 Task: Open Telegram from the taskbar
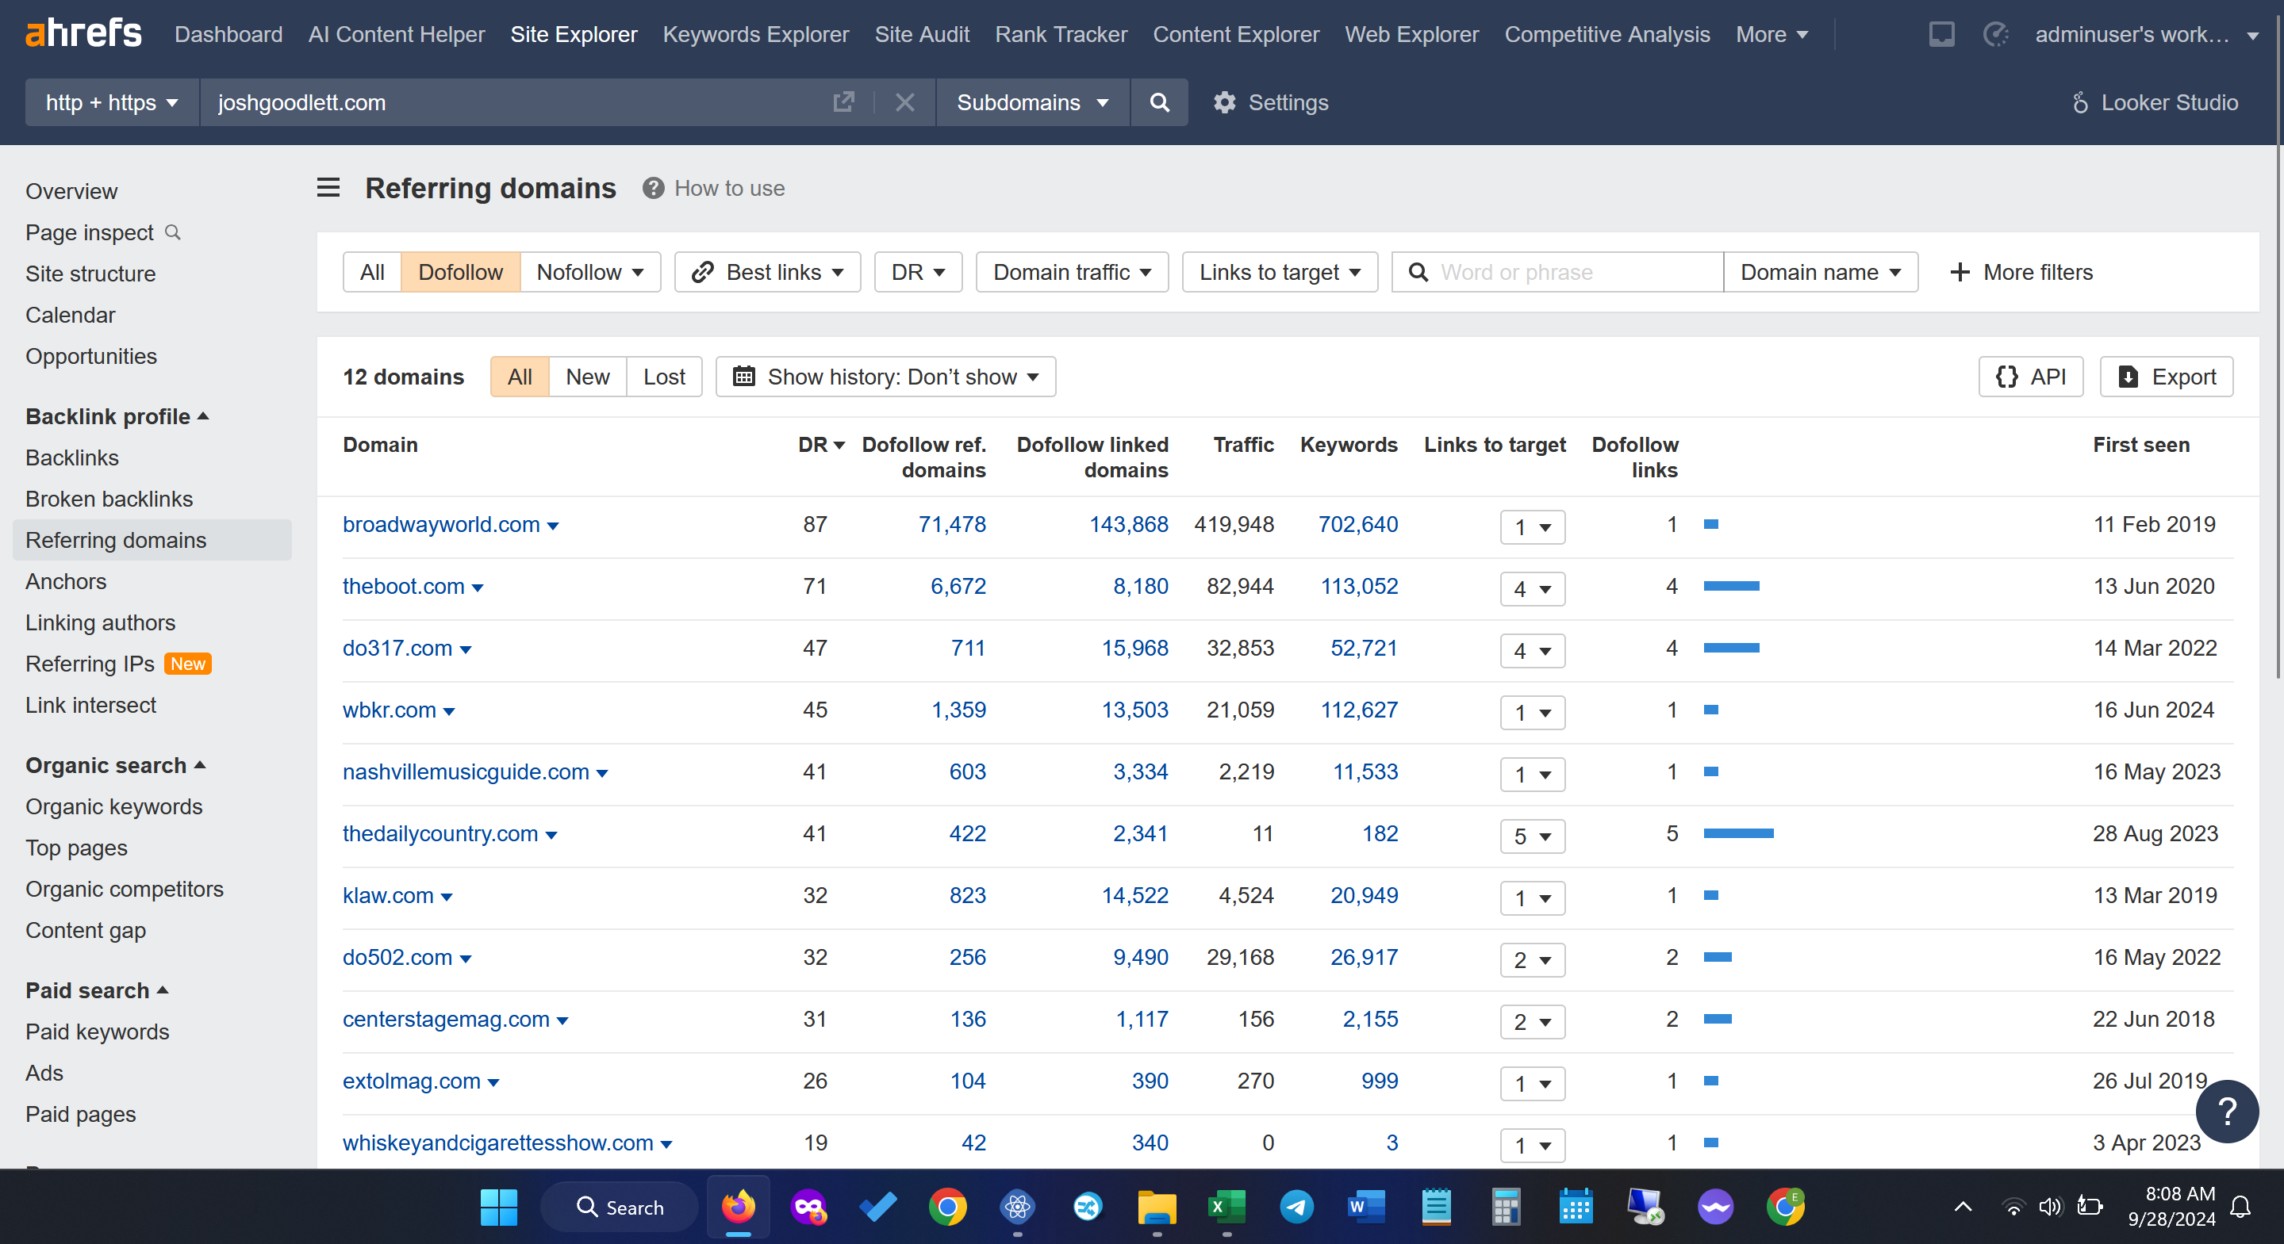pos(1296,1207)
